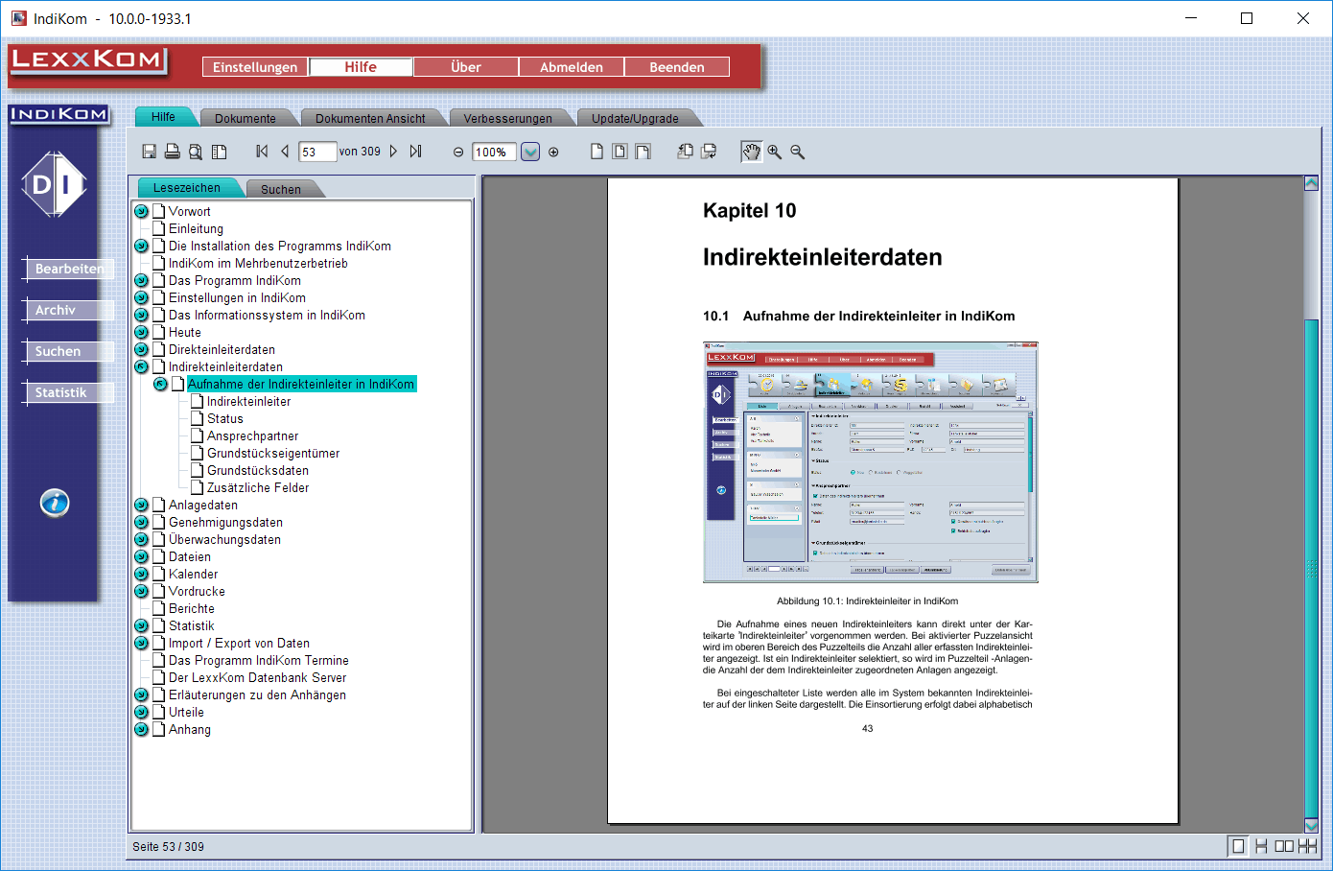Print the document using the printer icon
1333x871 pixels.
tap(173, 152)
